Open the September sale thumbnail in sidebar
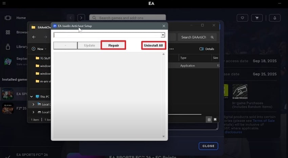This screenshot has width=288, height=158. point(8,61)
